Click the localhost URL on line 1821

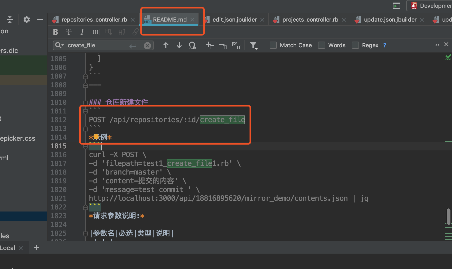(x=218, y=198)
